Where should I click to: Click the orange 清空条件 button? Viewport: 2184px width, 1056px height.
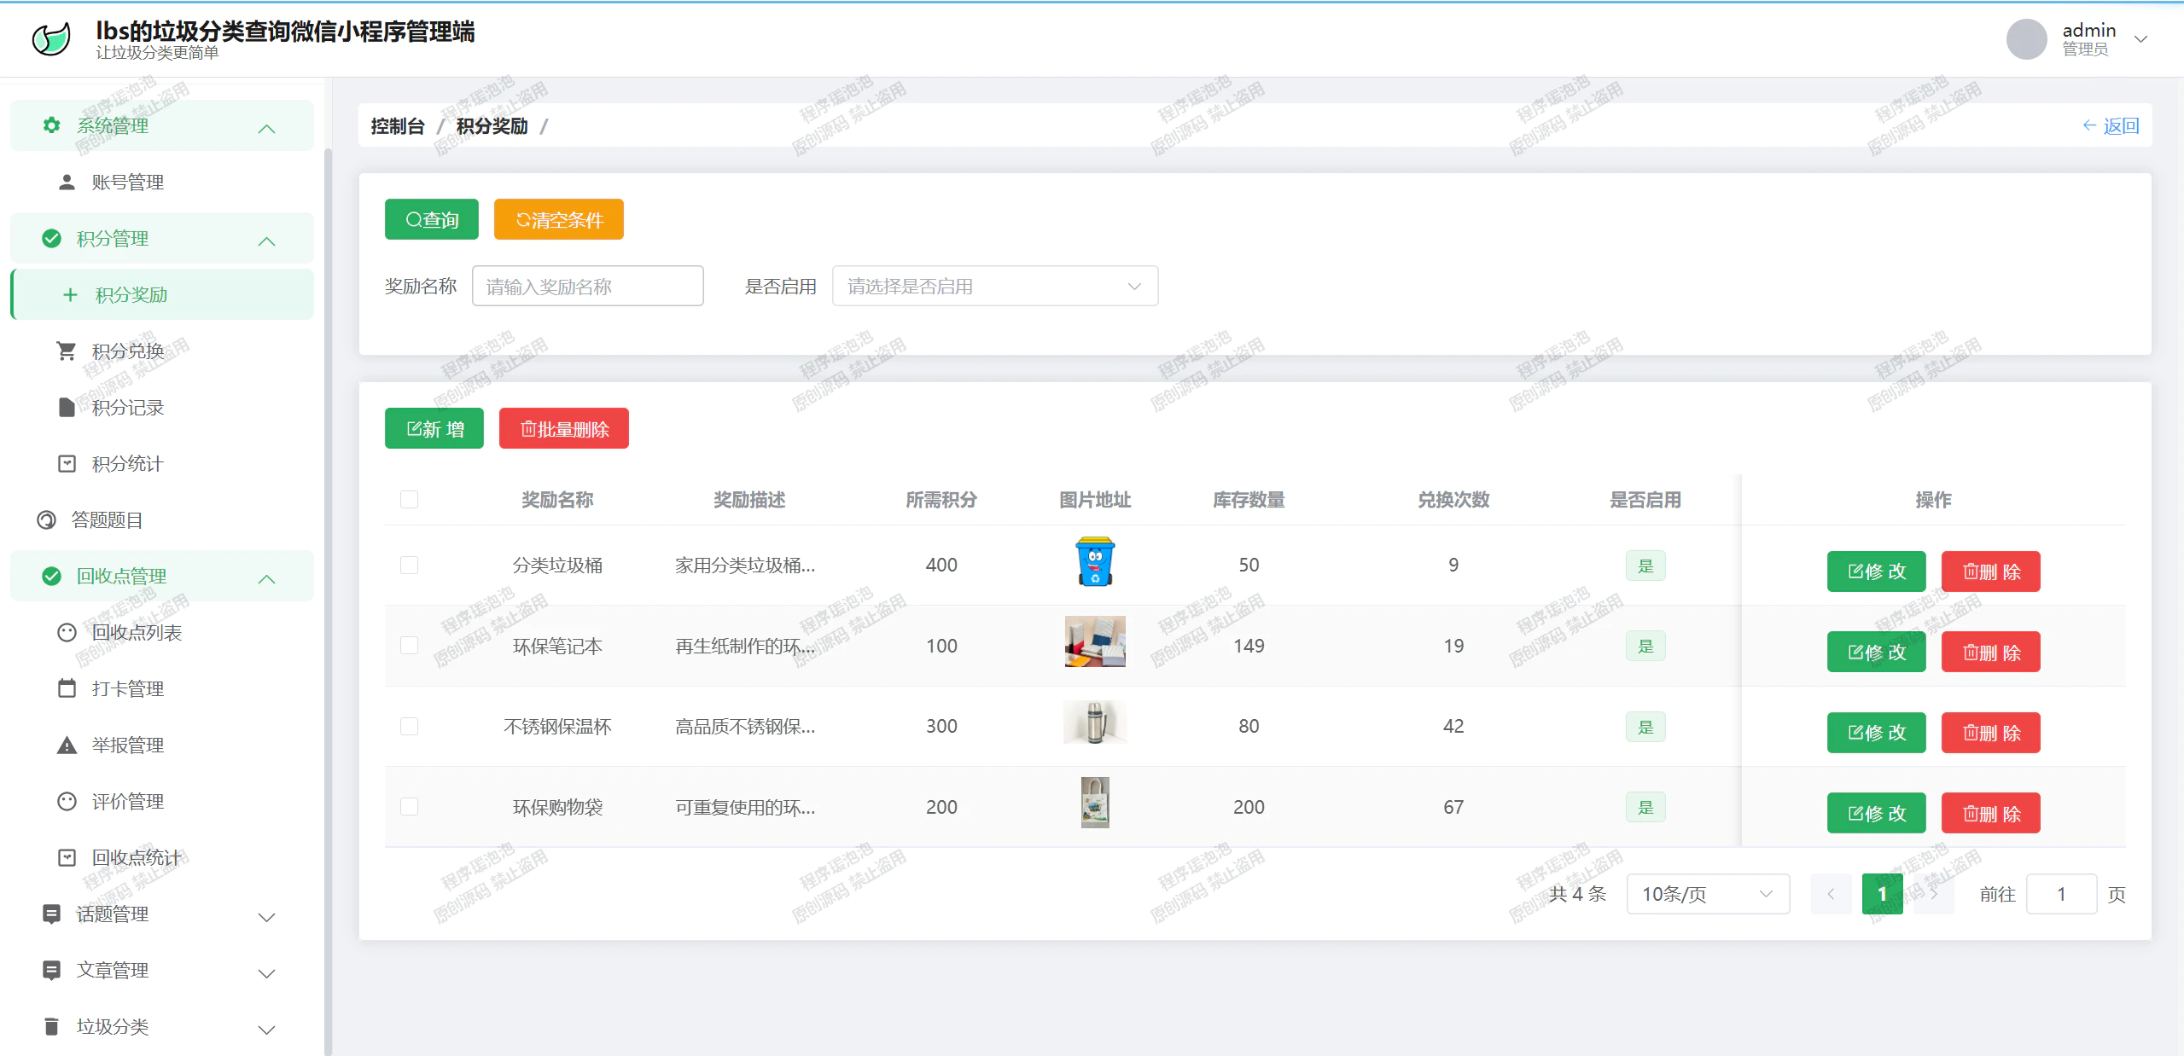coord(559,219)
